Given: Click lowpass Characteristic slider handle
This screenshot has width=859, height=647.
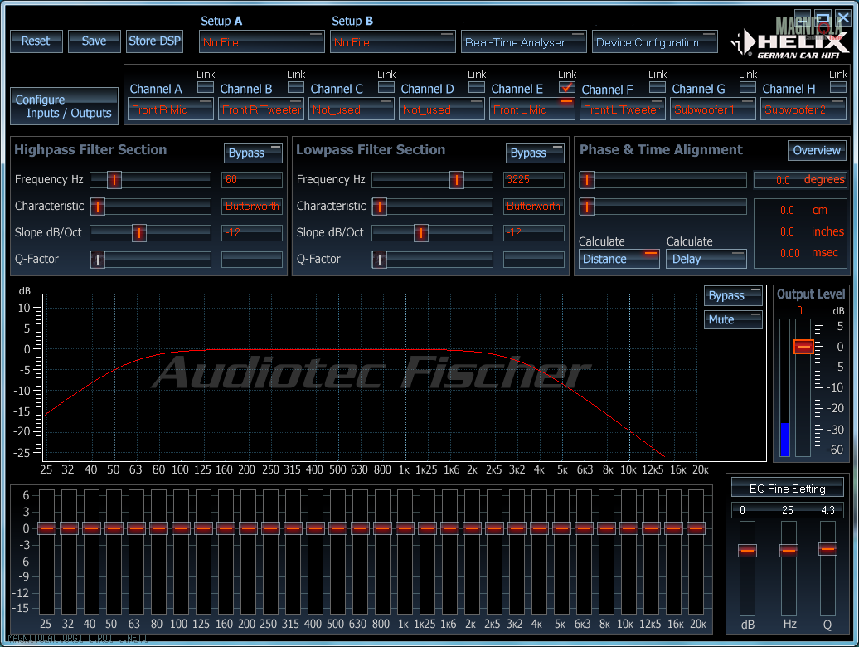Looking at the screenshot, I should coord(380,207).
